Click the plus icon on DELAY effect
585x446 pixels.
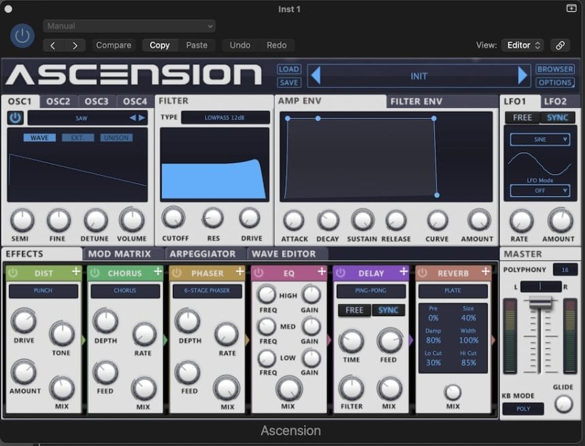point(403,272)
